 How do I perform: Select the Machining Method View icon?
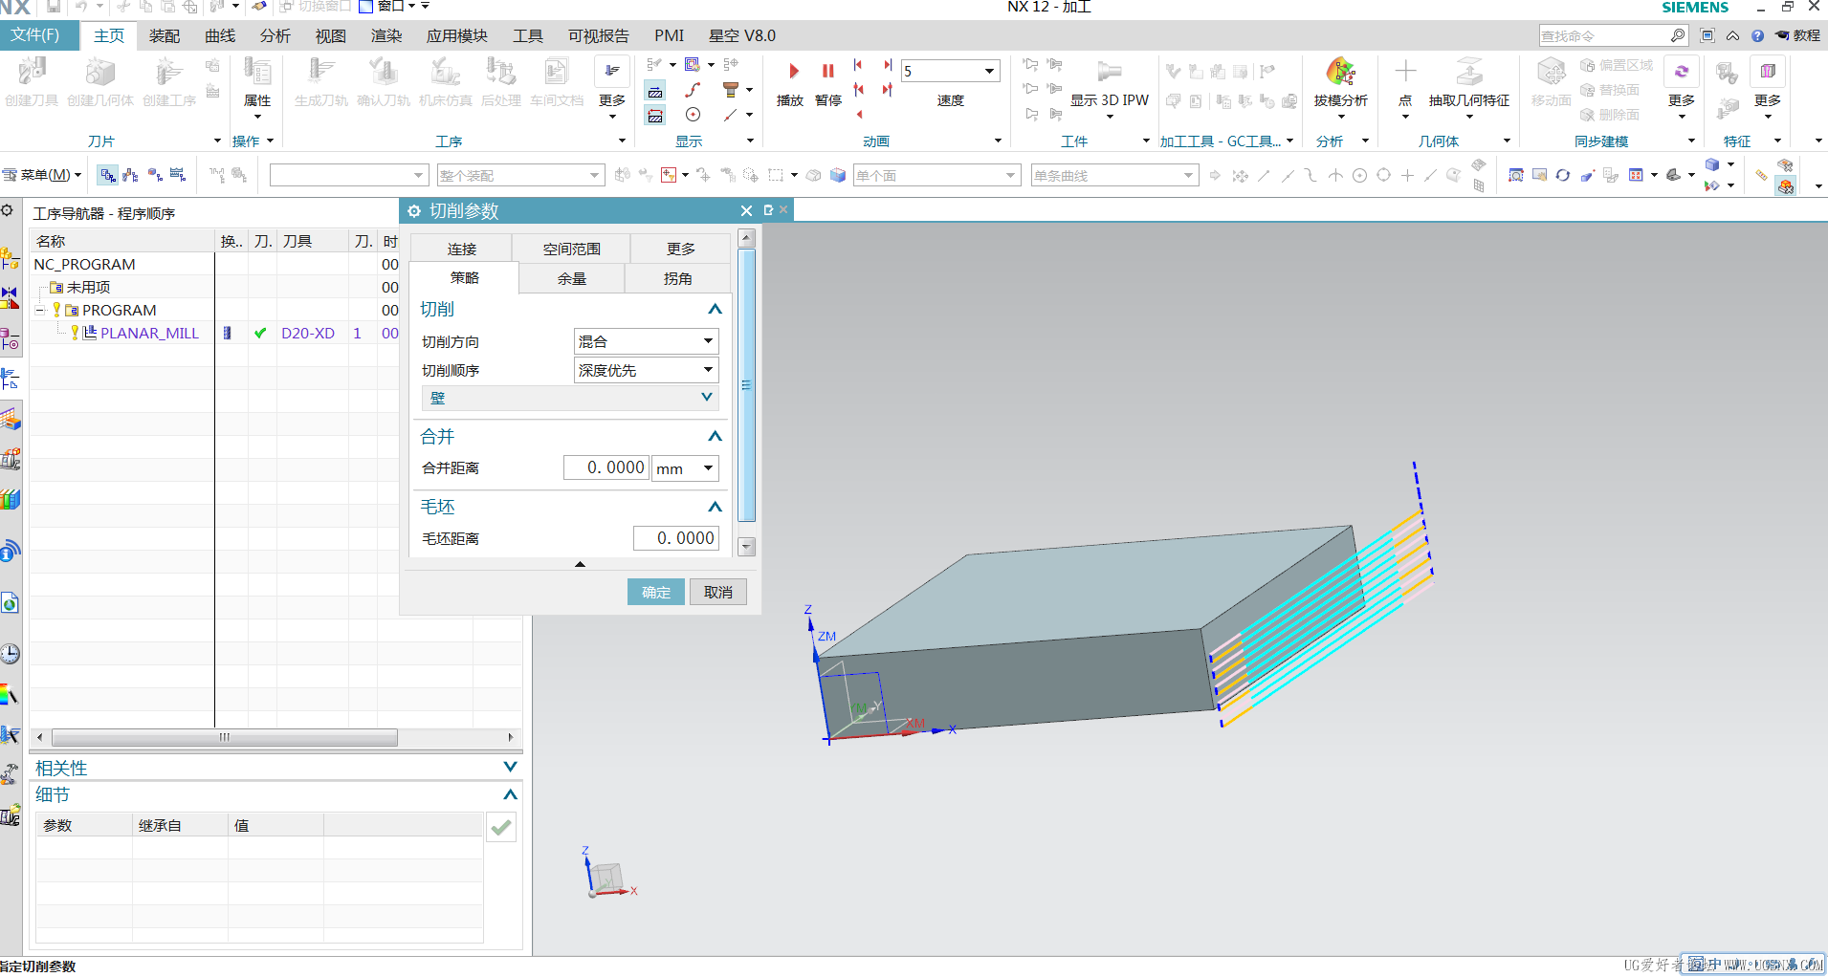coord(178,175)
